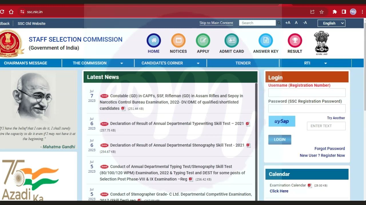Image resolution: width=366 pixels, height=205 pixels.
Task: Open the English language dropdown
Action: click(x=331, y=23)
